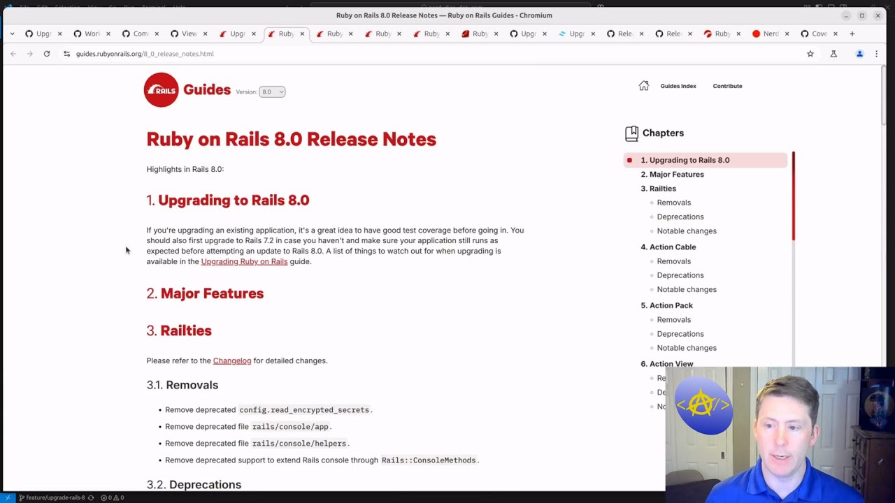This screenshot has height=503, width=895.
Task: Close the 'Cove' tab
Action: click(835, 34)
